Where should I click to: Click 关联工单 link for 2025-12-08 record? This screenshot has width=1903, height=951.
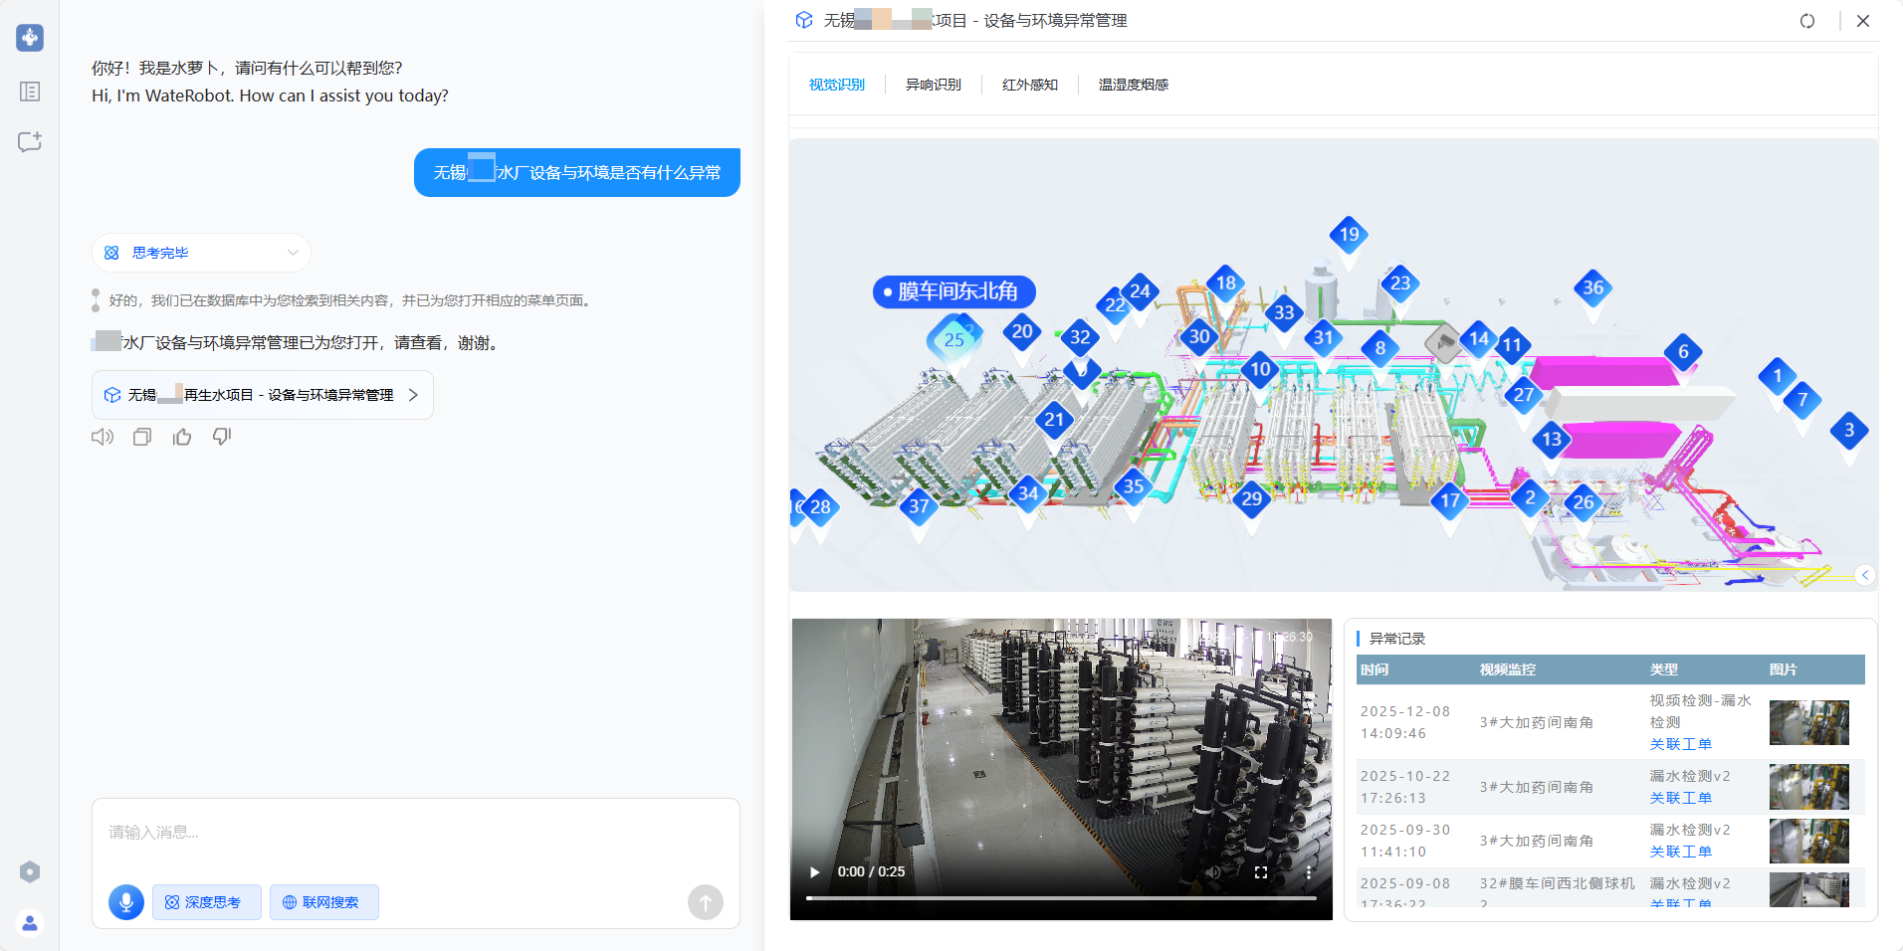click(1680, 744)
